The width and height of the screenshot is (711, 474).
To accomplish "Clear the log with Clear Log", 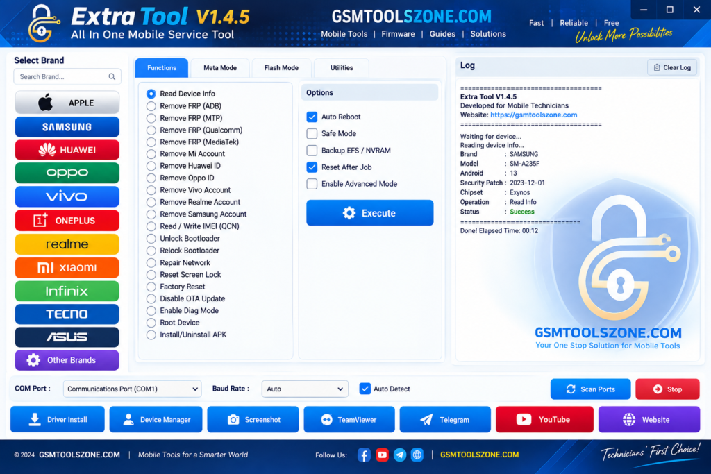I will coord(672,67).
